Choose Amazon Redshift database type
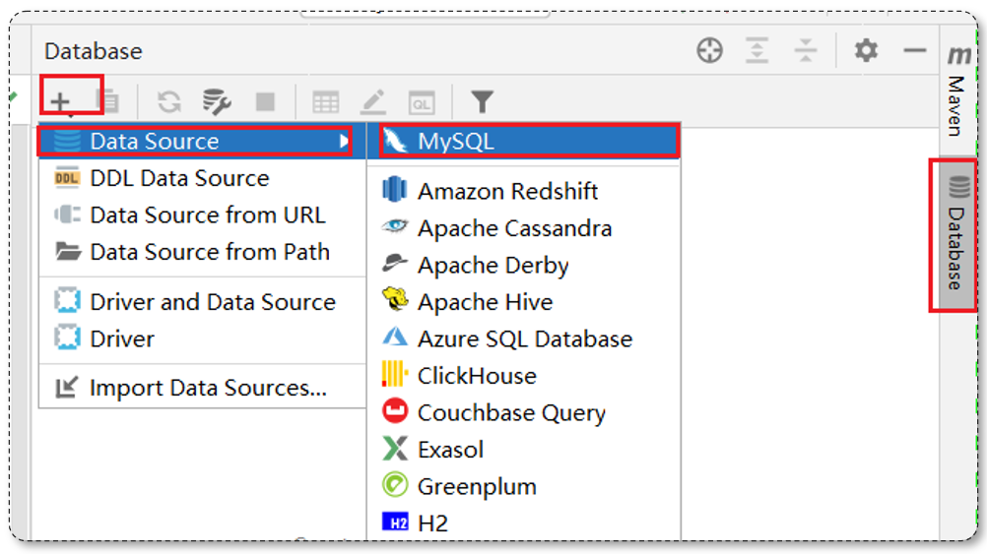The width and height of the screenshot is (987, 554). [507, 191]
